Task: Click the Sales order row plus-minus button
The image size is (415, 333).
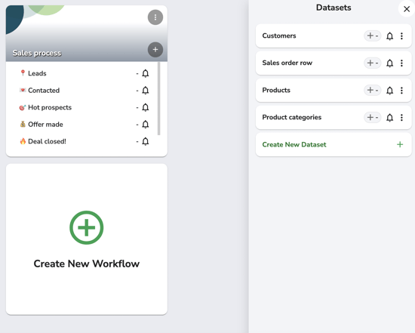Action: (373, 63)
